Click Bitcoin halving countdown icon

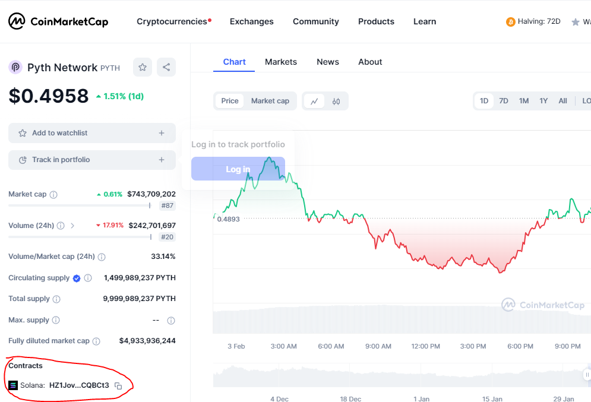click(510, 22)
